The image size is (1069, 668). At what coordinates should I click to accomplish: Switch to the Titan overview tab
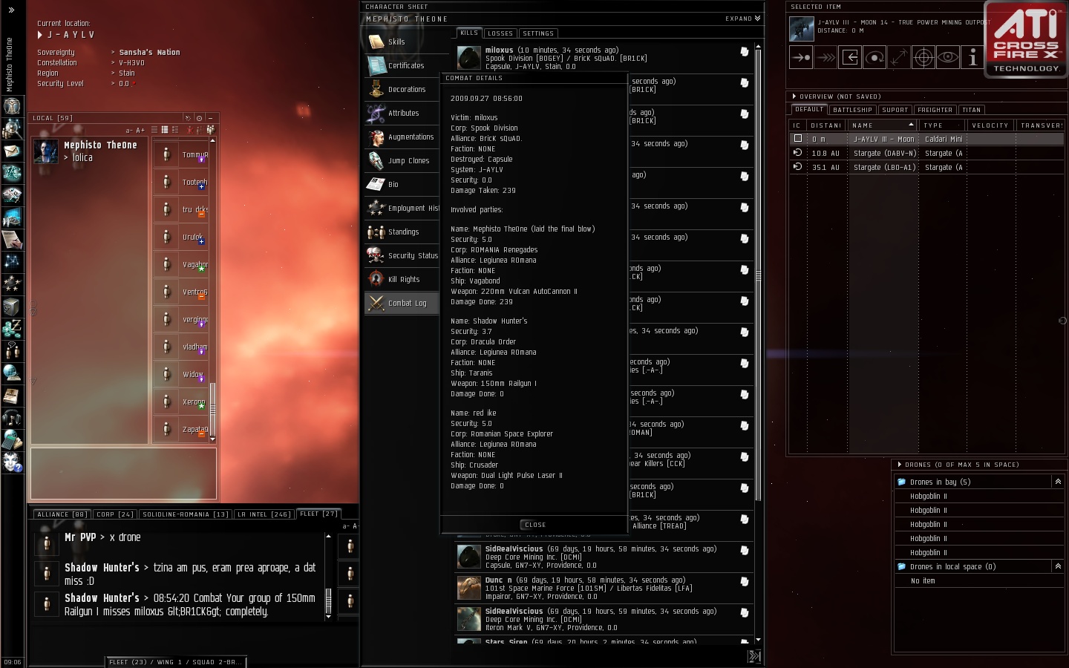tap(972, 110)
